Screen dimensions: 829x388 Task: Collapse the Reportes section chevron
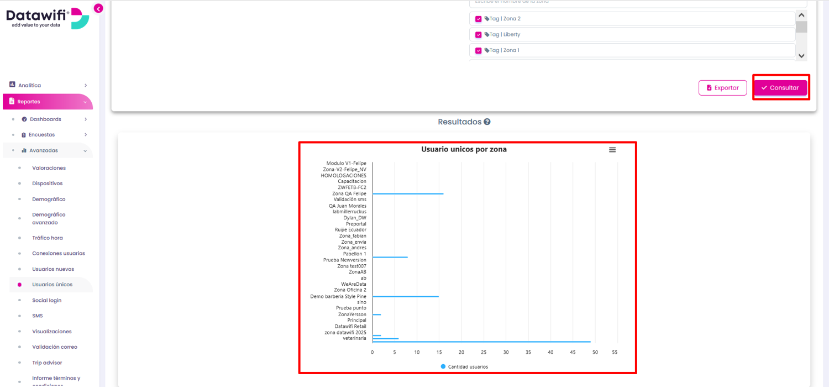coord(85,102)
